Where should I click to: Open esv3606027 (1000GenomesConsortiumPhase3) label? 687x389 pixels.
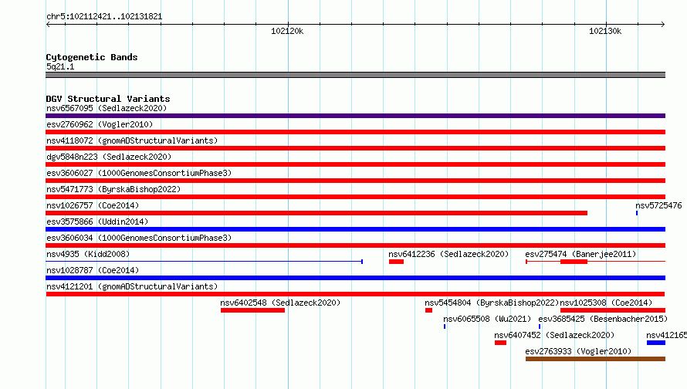pyautogui.click(x=139, y=173)
